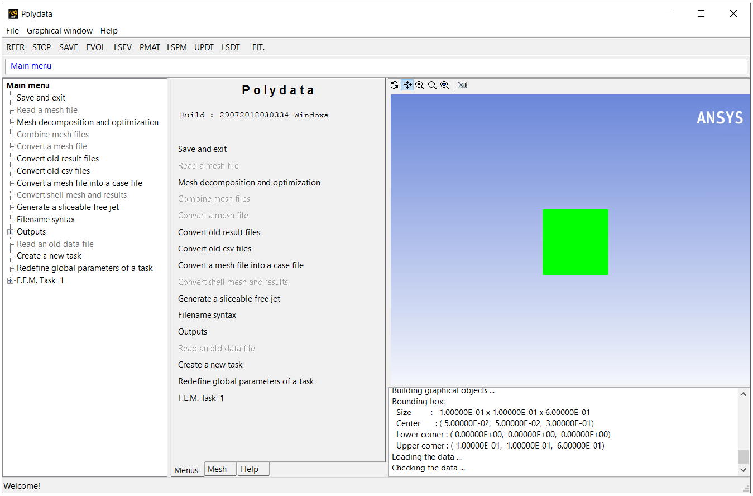Select Main menu root in the tree
Screen dimensions: 753x496
[x=28, y=85]
